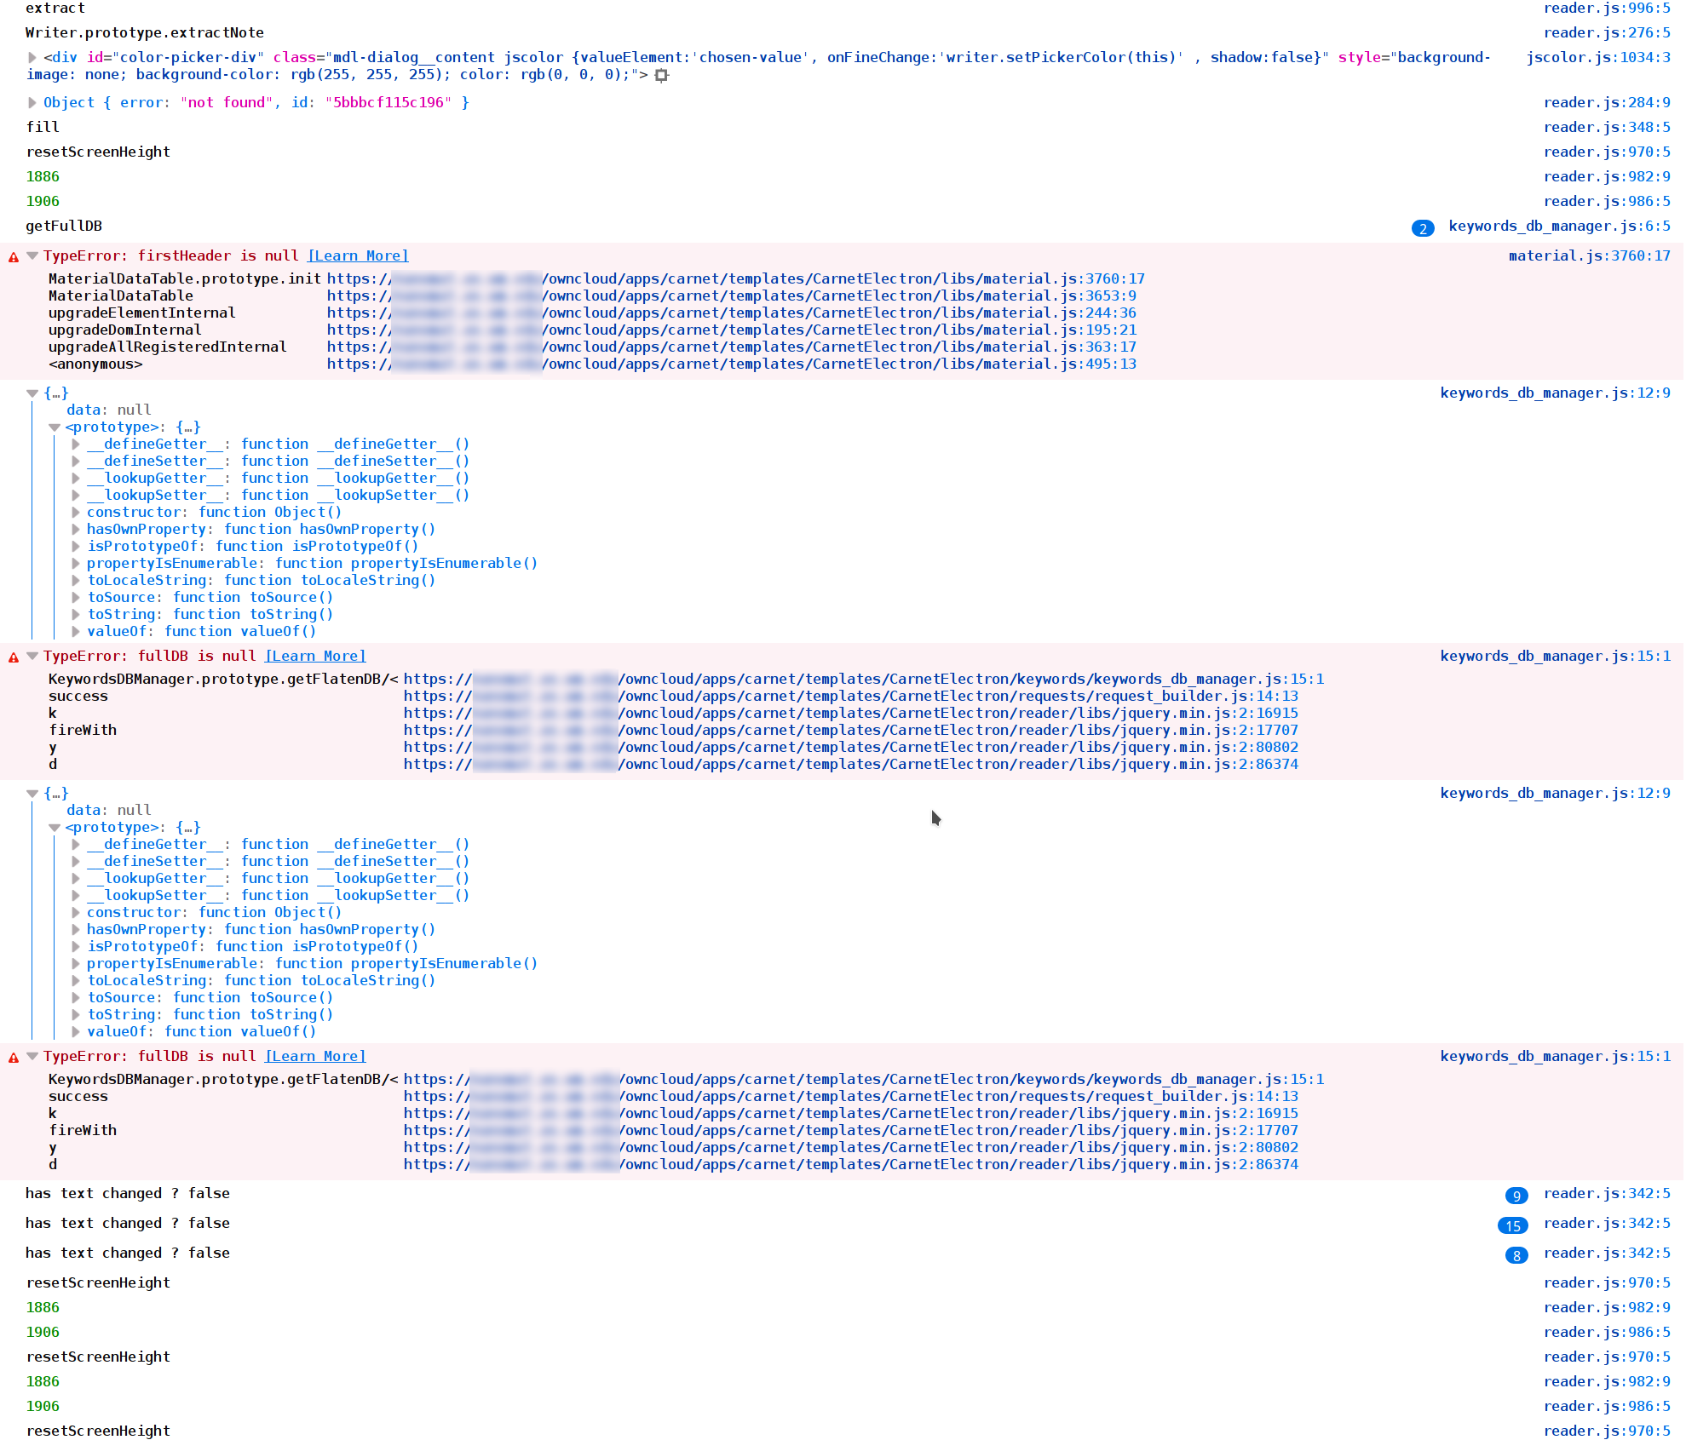
Task: Click the repeat counter 15 badge
Action: 1512,1225
